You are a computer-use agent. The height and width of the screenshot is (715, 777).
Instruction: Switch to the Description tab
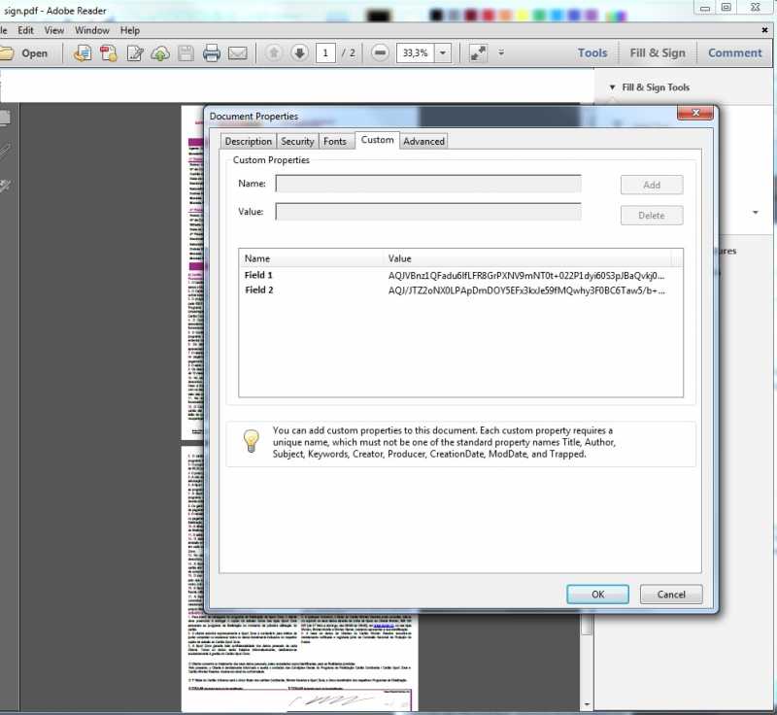(249, 141)
